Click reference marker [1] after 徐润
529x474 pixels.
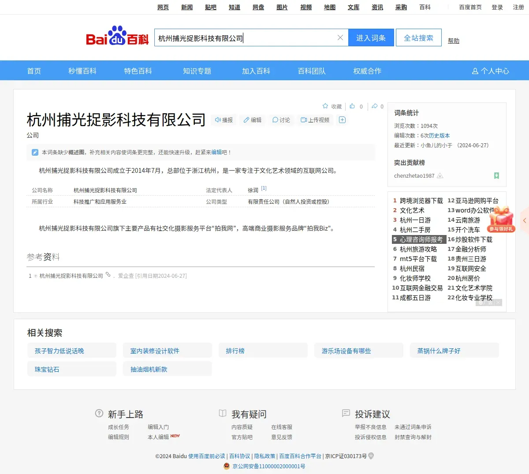pyautogui.click(x=264, y=188)
